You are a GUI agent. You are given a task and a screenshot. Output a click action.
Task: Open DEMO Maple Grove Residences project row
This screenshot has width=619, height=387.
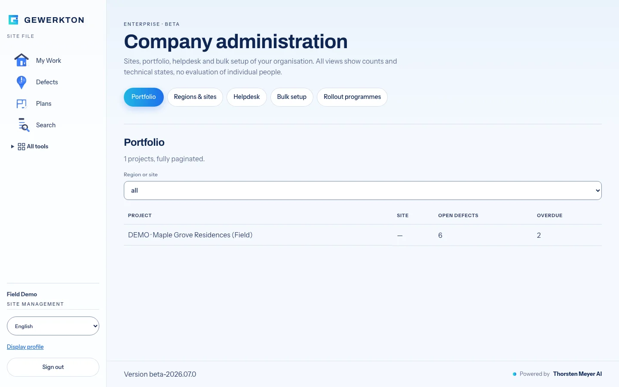tap(363, 235)
